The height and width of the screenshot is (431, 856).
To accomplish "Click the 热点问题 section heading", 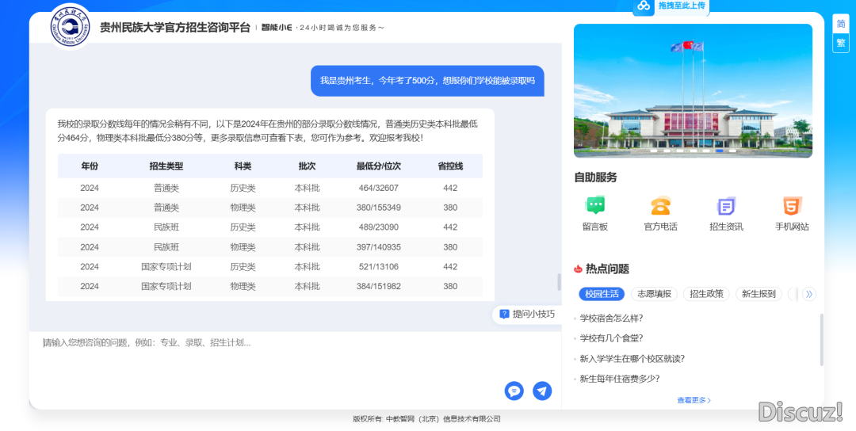I will [607, 269].
